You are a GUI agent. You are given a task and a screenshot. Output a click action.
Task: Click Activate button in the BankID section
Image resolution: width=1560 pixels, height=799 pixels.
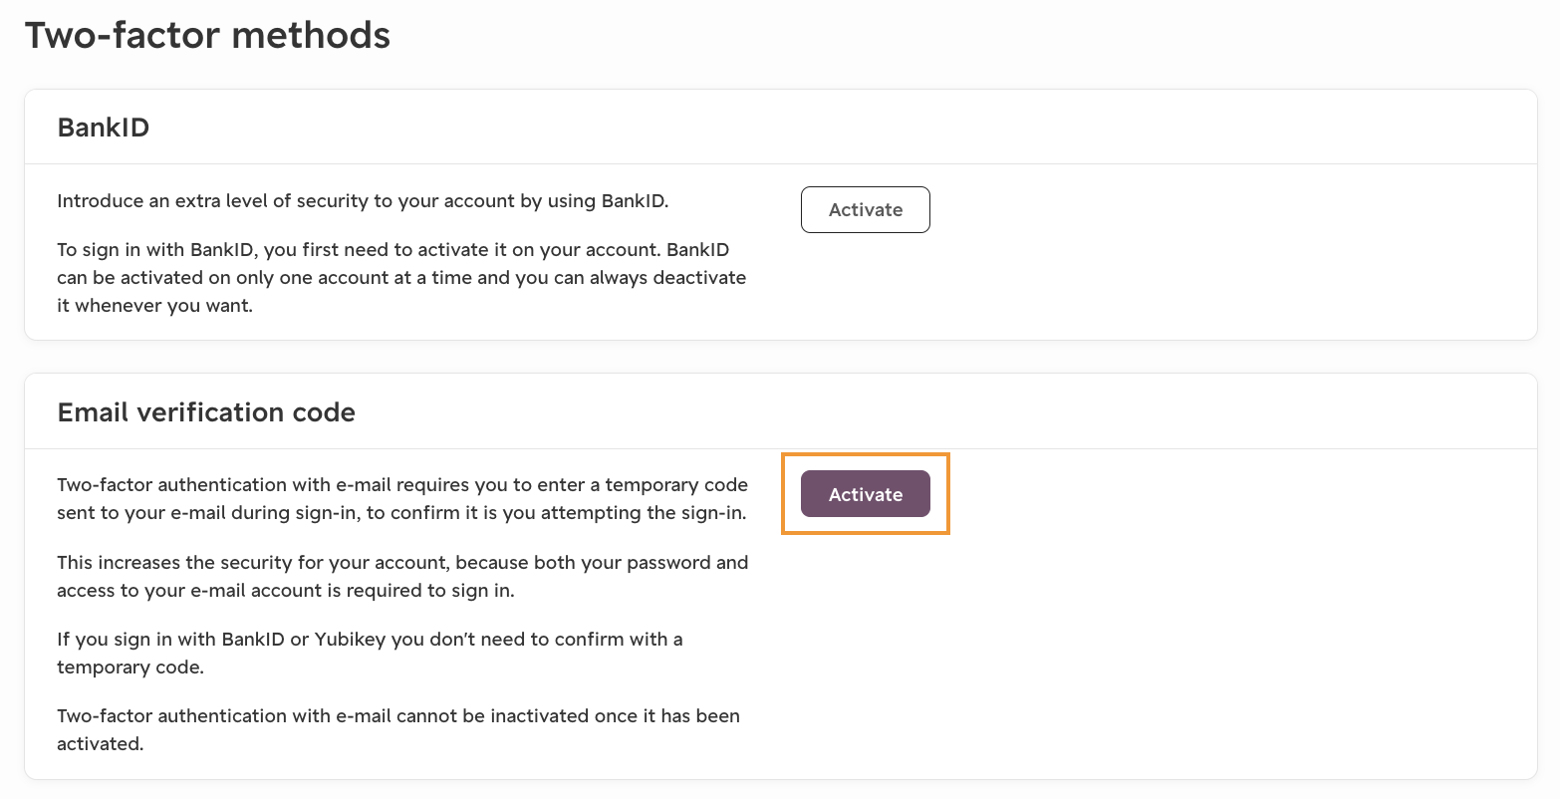pyautogui.click(x=865, y=209)
